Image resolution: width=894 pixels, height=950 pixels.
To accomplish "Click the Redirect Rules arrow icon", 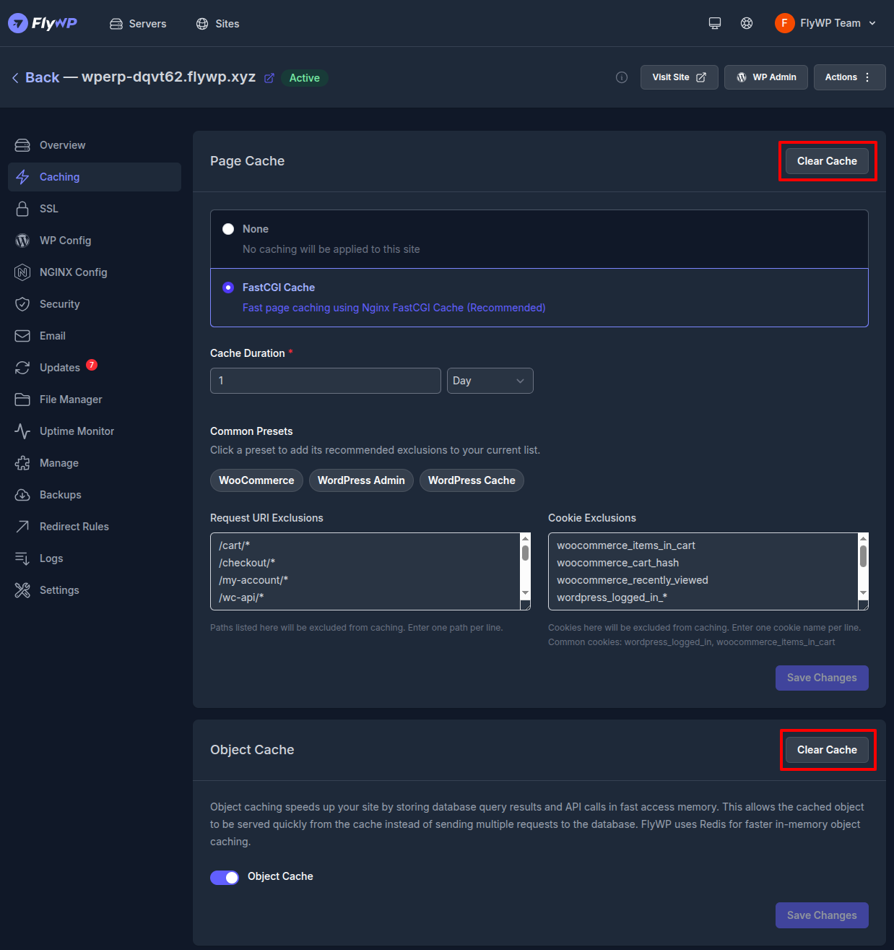I will (x=22, y=527).
